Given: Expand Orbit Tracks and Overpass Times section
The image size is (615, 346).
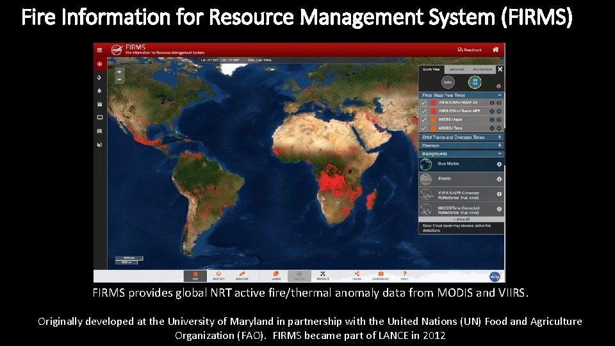Looking at the screenshot, I should [499, 137].
